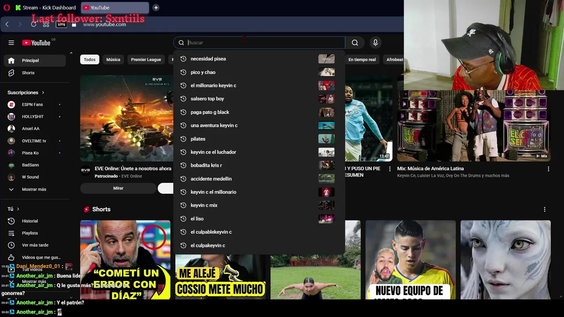Open options menu for Mix Música video

549,169
